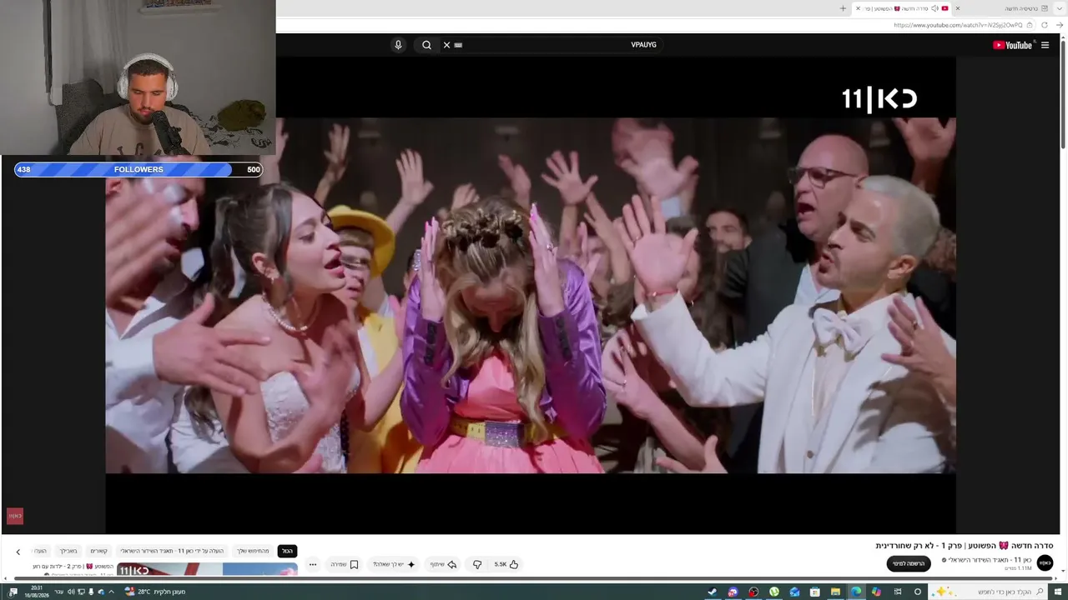Open the on-screen keyboard icon in search
This screenshot has width=1068, height=600.
pos(458,45)
